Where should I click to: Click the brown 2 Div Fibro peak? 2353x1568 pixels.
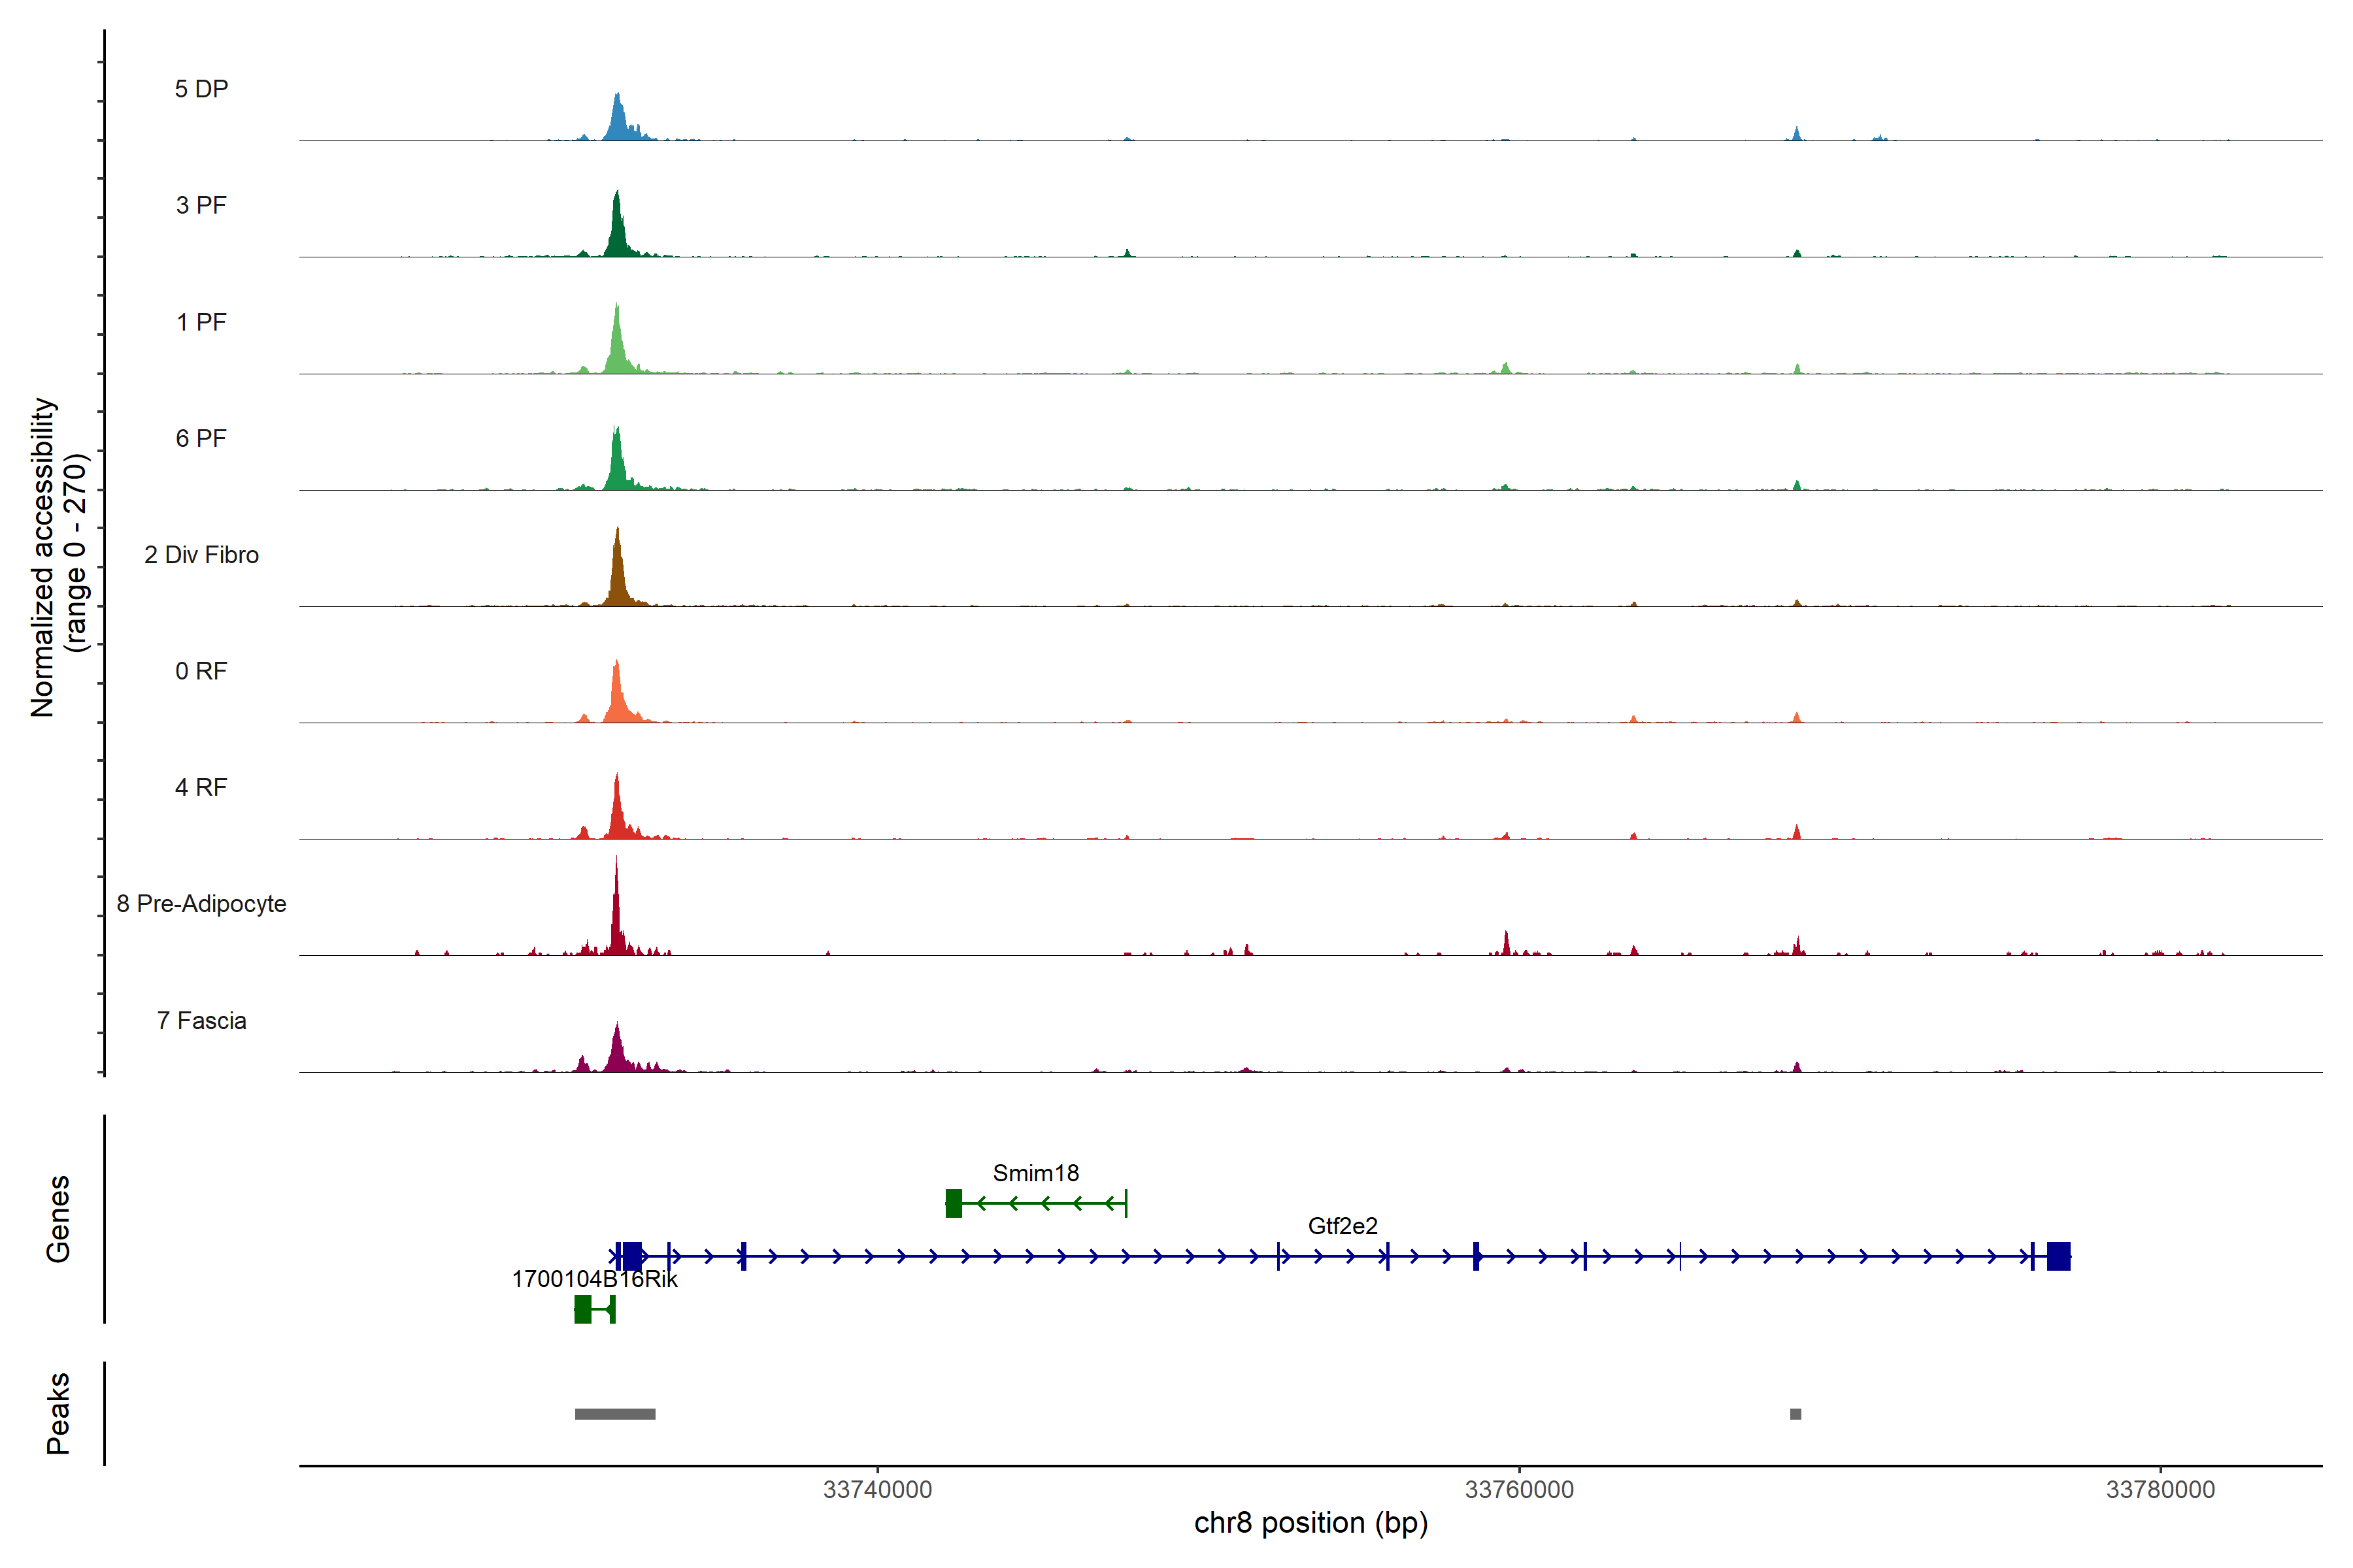pyautogui.click(x=617, y=575)
